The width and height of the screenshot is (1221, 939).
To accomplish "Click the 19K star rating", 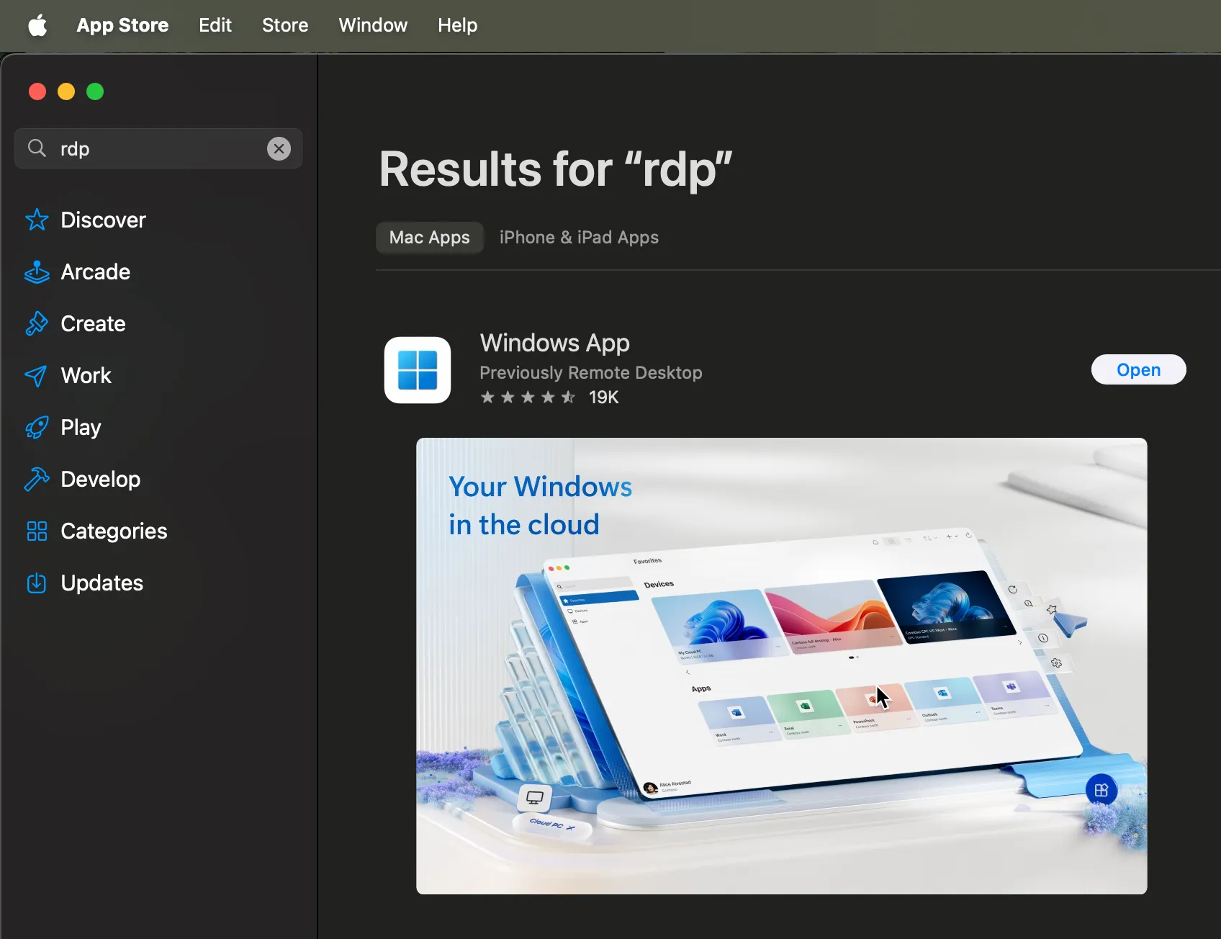I will [x=550, y=397].
